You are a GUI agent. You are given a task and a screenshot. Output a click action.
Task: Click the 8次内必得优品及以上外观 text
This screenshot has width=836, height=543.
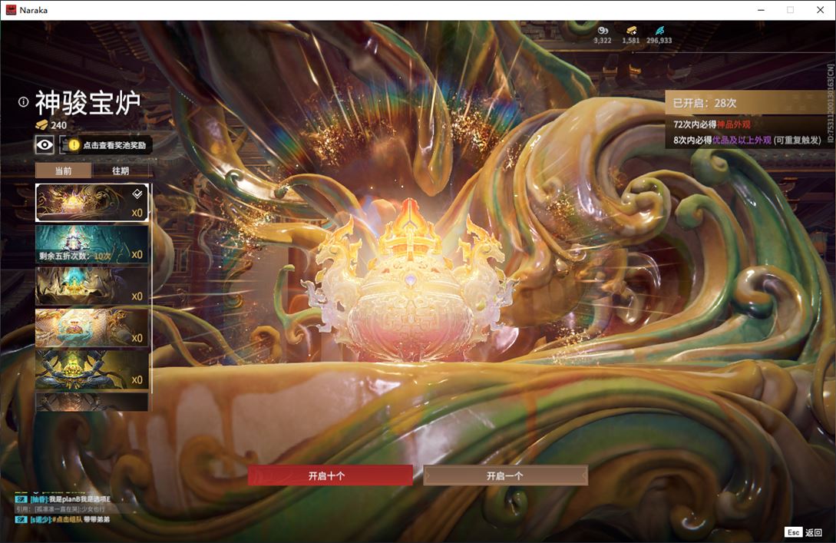[747, 140]
